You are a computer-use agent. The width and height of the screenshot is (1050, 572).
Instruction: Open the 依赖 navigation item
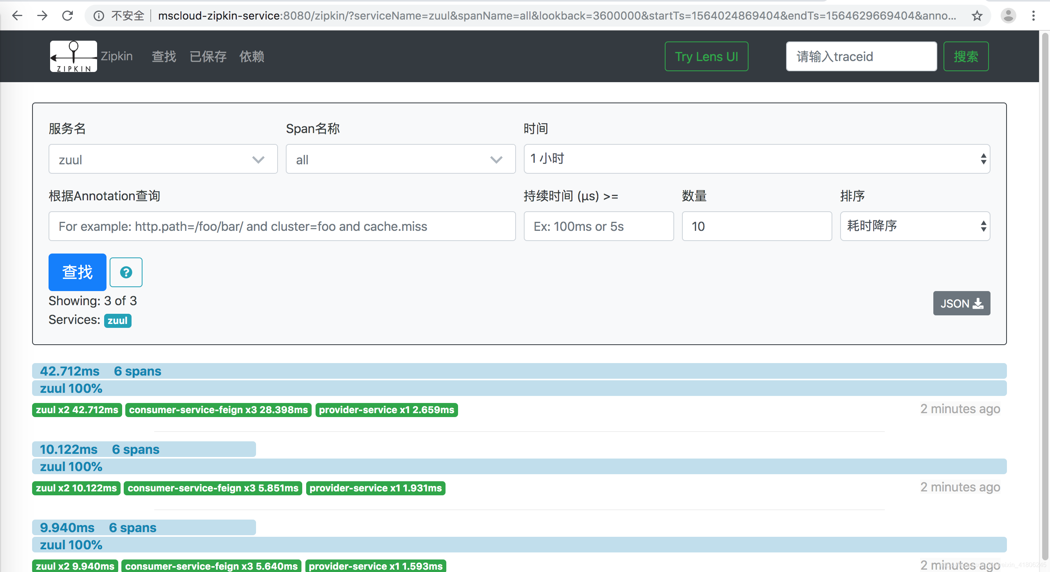(x=252, y=56)
